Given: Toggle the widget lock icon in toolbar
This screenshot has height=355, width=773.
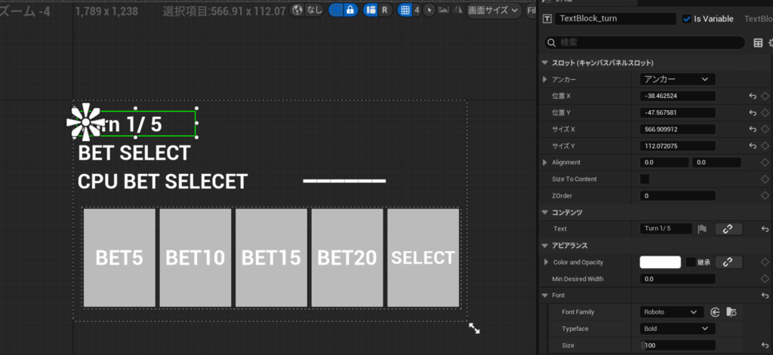Looking at the screenshot, I should point(350,11).
